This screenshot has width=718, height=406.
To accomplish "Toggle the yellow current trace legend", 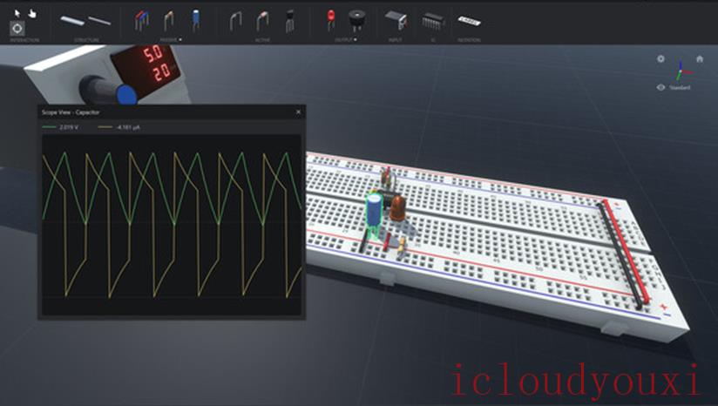I will point(119,127).
